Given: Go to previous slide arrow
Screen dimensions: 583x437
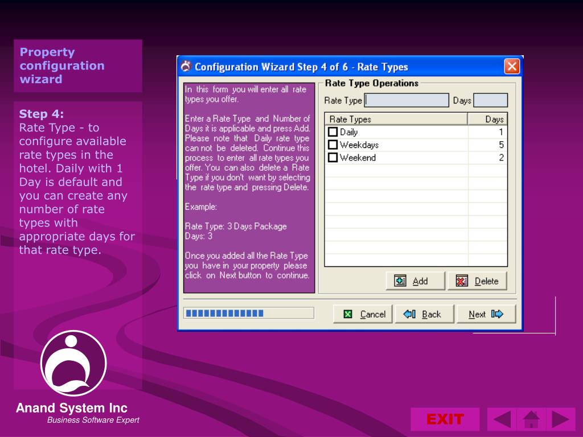Looking at the screenshot, I should pos(502,419).
